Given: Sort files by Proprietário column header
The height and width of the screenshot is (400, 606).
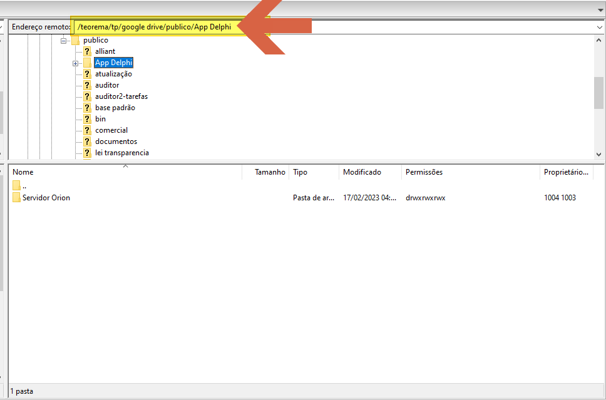Looking at the screenshot, I should tap(567, 172).
